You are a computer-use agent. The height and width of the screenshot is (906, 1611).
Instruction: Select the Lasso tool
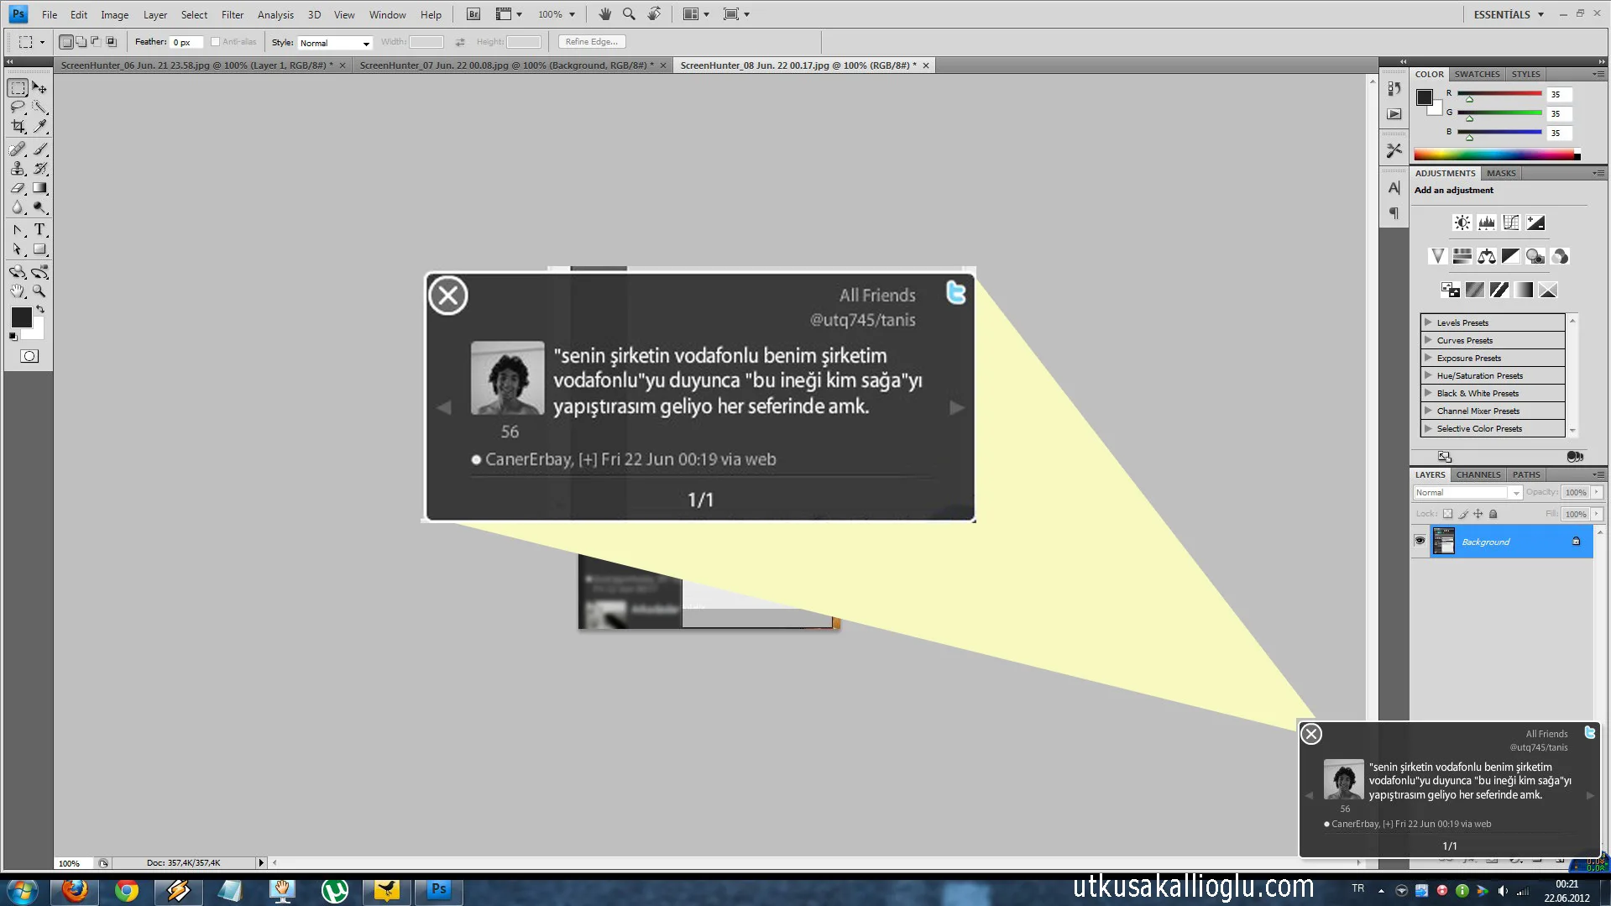(18, 107)
